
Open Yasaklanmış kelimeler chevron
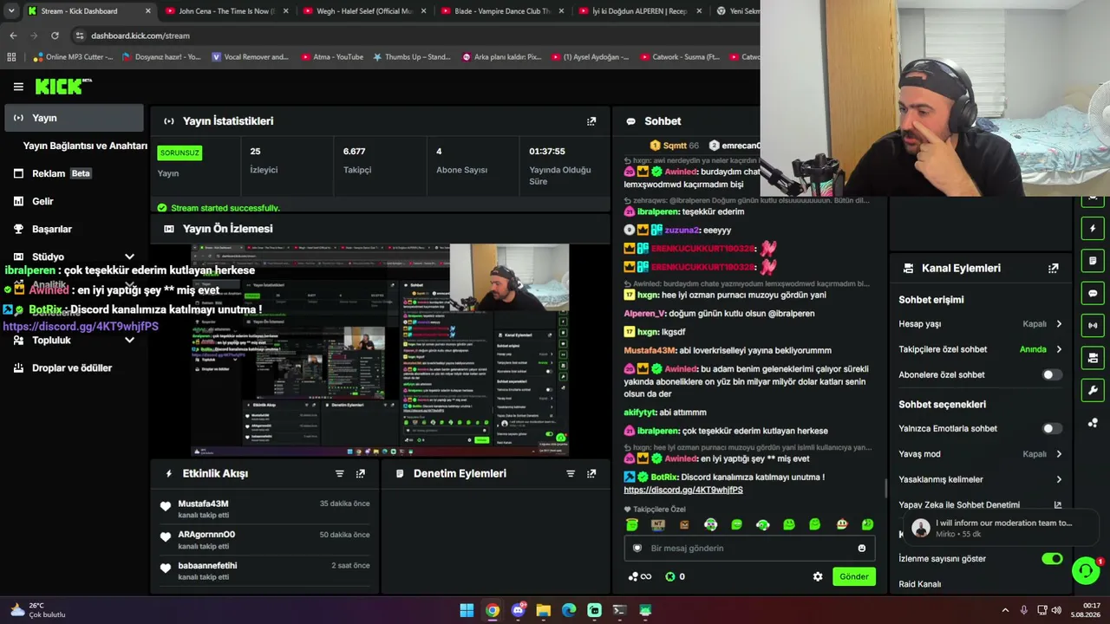(x=1059, y=479)
